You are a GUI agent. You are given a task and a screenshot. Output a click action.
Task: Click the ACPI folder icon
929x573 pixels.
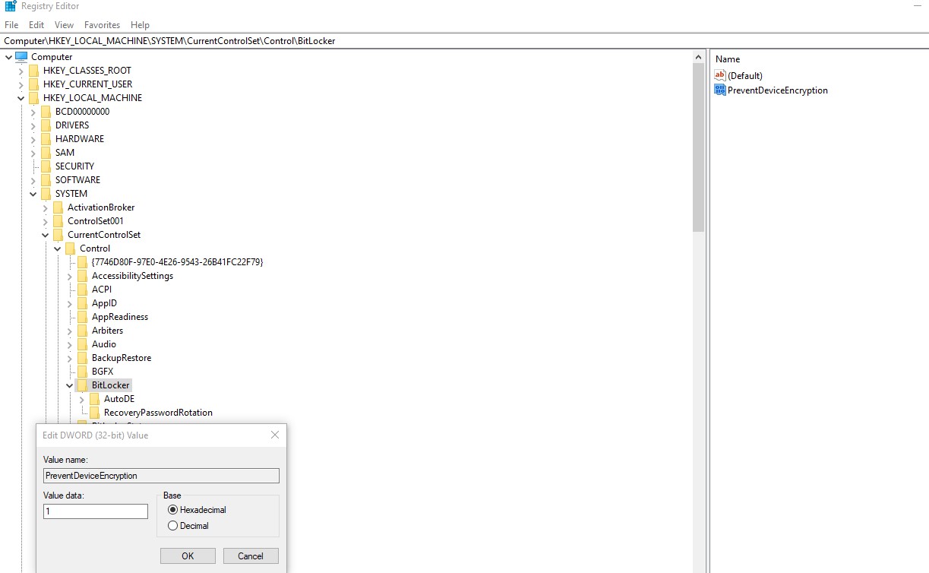(82, 290)
